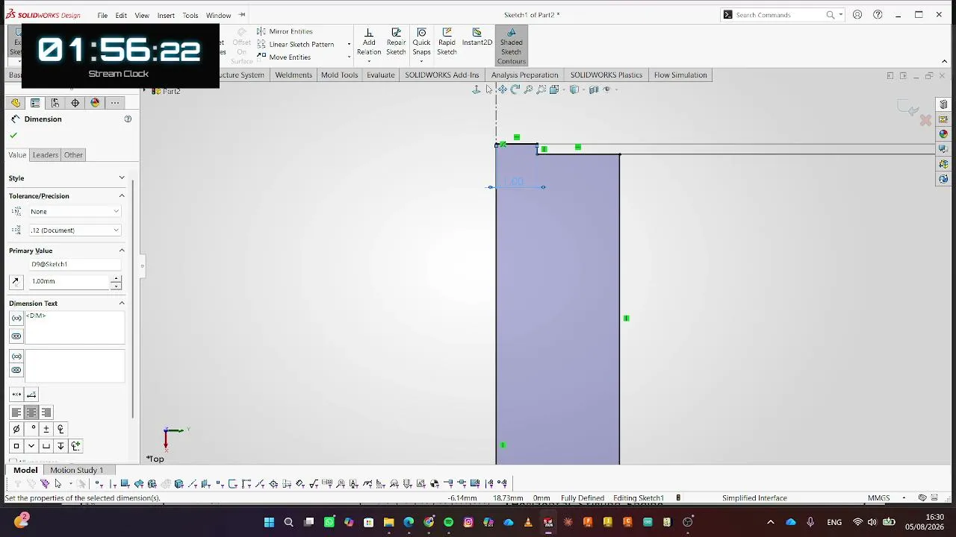Collapse the Dimension Text section

[x=122, y=303]
